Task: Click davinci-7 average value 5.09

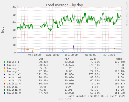Action: pyautogui.click(x=95, y=87)
